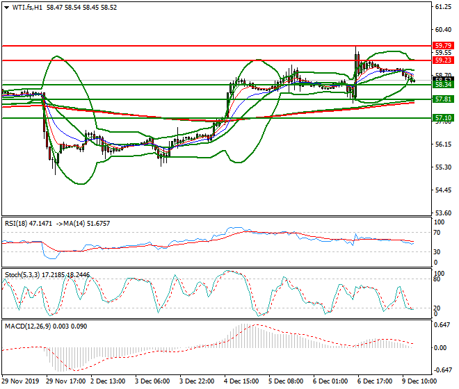Click the 29 Nov 2019 date label

pos(21,382)
